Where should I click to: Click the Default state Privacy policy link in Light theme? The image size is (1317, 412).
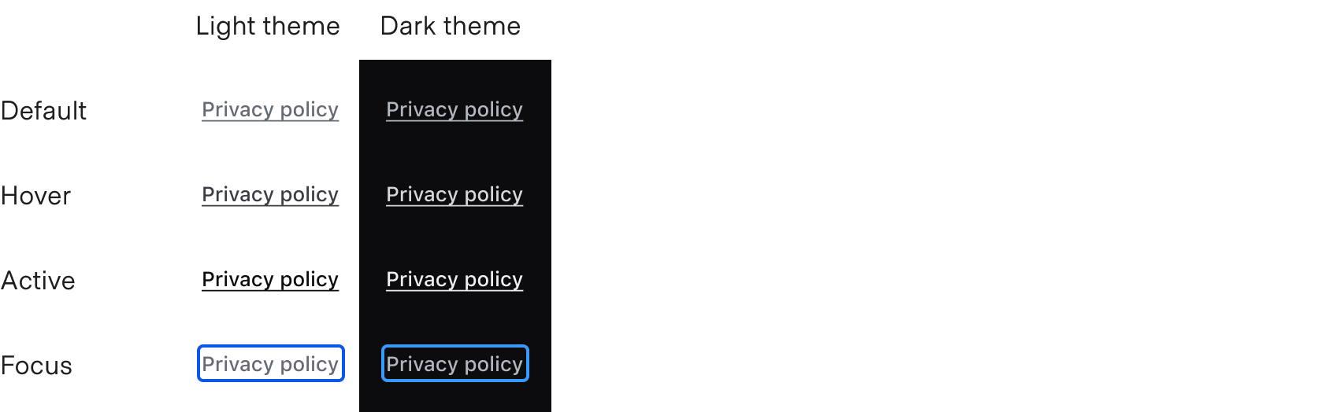(x=270, y=109)
